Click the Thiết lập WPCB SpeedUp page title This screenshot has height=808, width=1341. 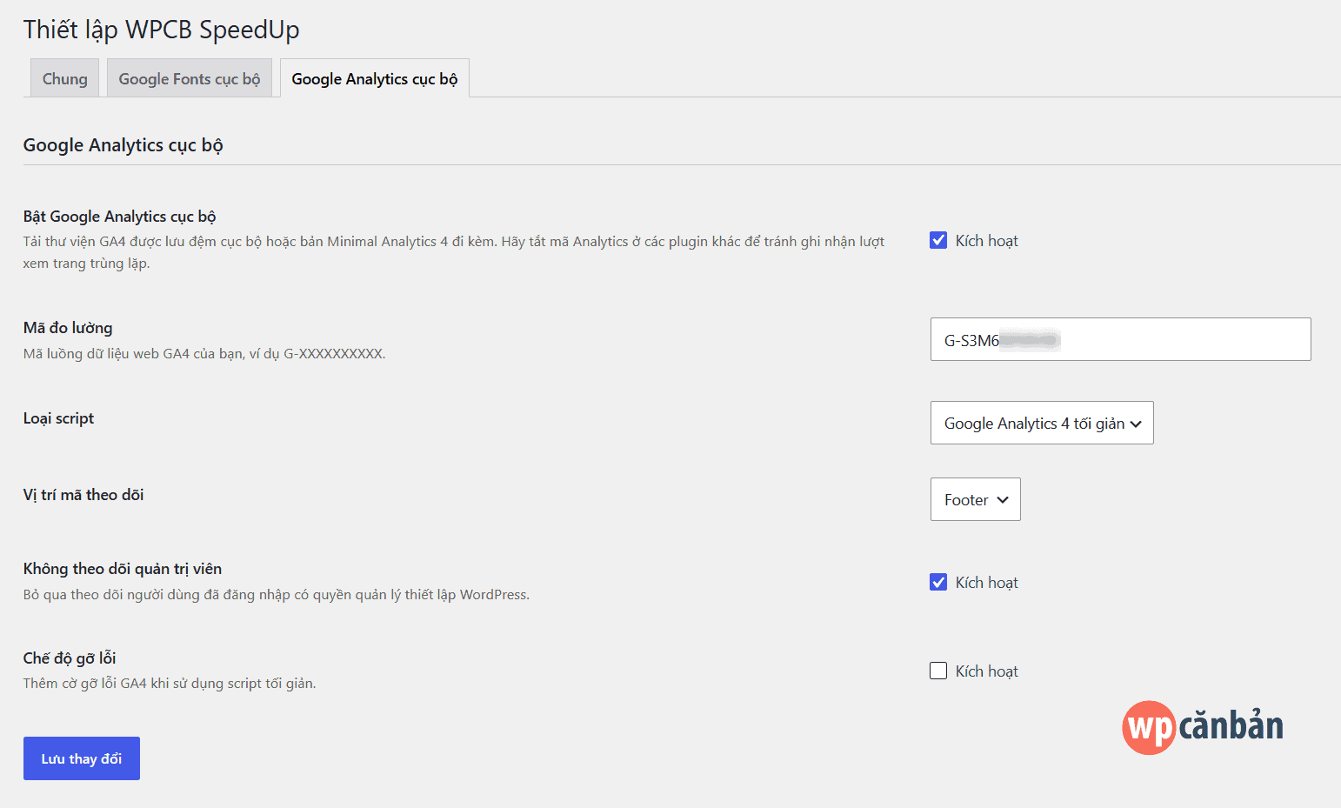click(x=161, y=30)
